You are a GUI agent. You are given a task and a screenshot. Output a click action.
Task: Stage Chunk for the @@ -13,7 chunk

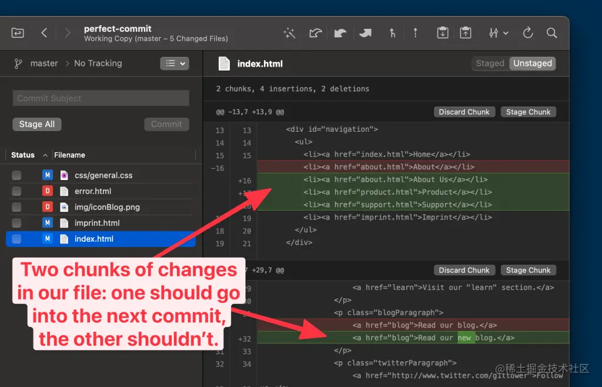(x=529, y=112)
